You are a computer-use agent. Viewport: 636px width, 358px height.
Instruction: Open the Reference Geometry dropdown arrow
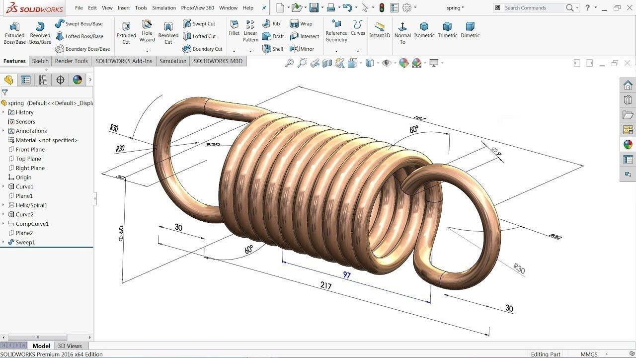pos(336,50)
